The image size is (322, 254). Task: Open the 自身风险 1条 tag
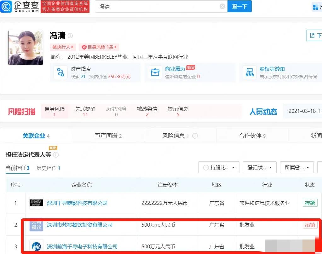[x=99, y=47]
